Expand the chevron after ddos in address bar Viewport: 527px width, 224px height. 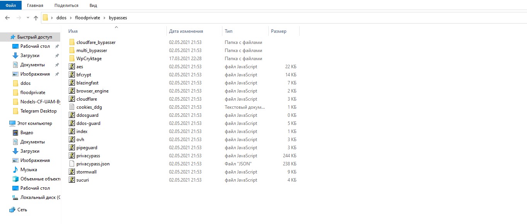point(71,18)
